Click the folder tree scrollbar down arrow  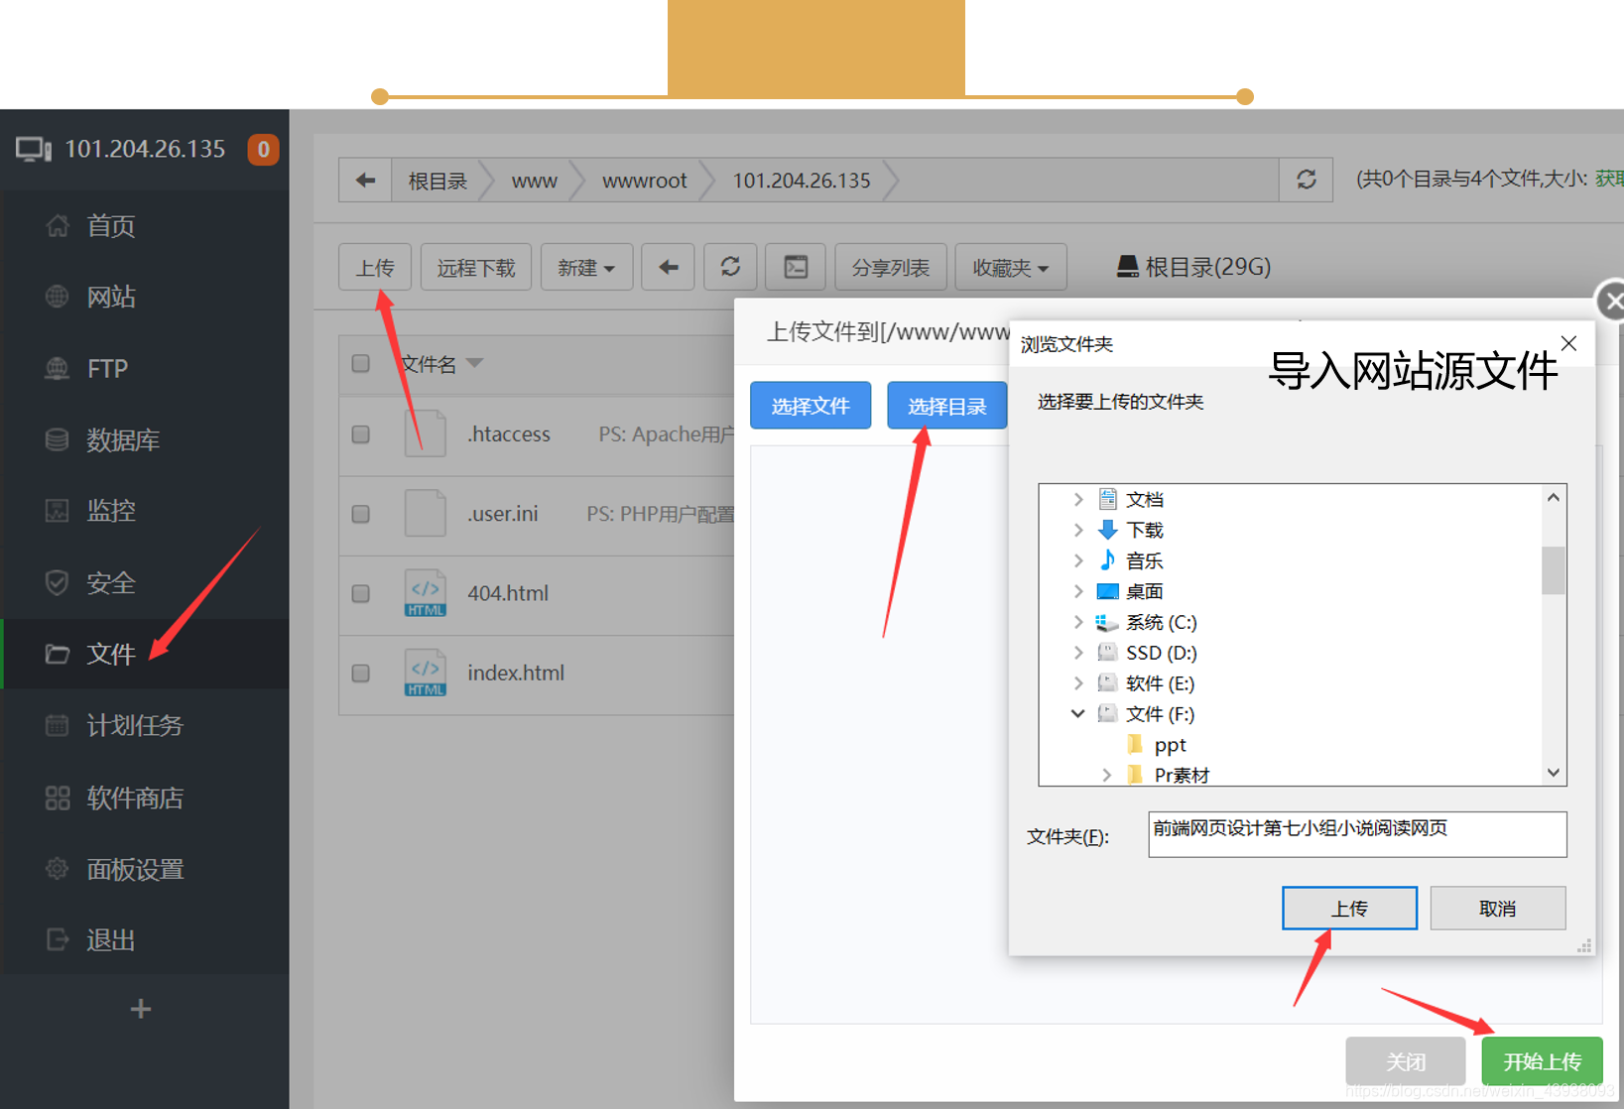[1554, 773]
